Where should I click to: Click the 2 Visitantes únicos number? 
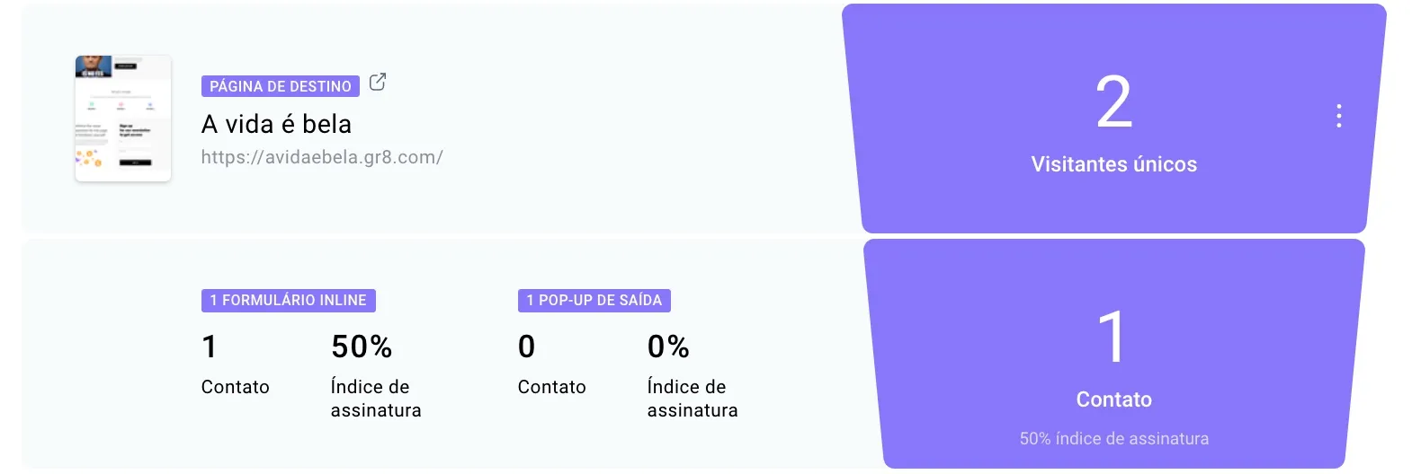pos(1113,101)
